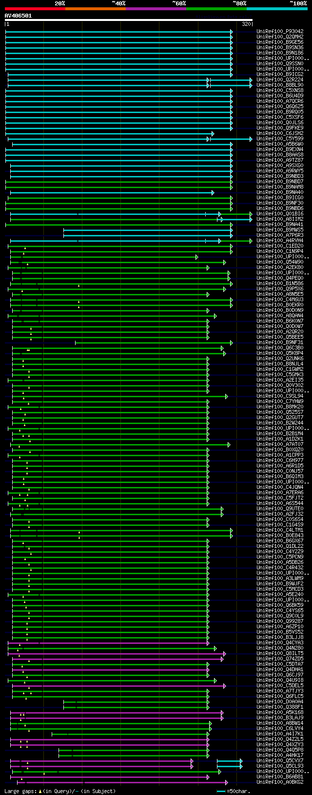Open hit UniRef100_Q9SSN0
The image size is (312, 795).
(280, 64)
